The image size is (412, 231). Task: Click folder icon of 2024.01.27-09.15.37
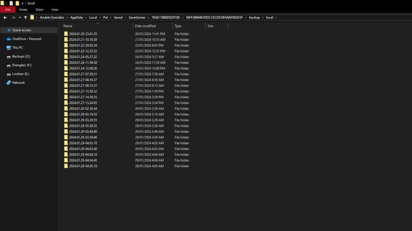click(66, 86)
